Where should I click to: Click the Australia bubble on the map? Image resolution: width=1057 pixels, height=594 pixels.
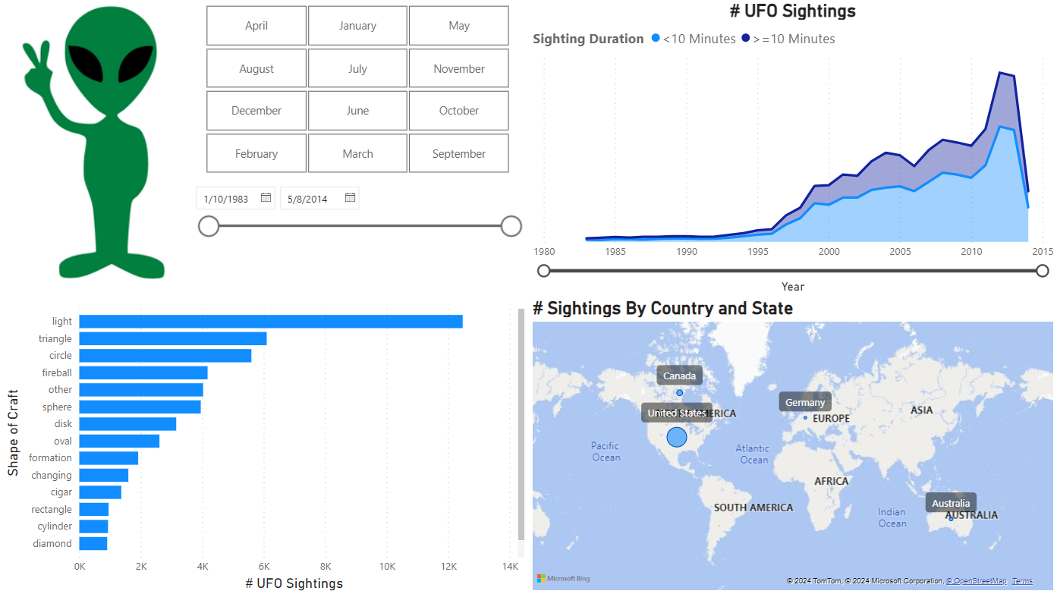[x=951, y=518]
